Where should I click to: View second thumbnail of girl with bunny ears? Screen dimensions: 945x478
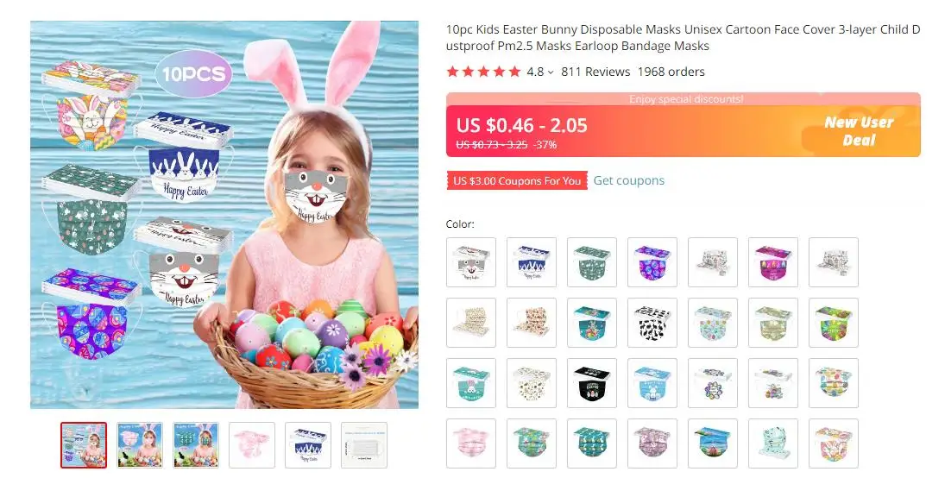(x=140, y=445)
